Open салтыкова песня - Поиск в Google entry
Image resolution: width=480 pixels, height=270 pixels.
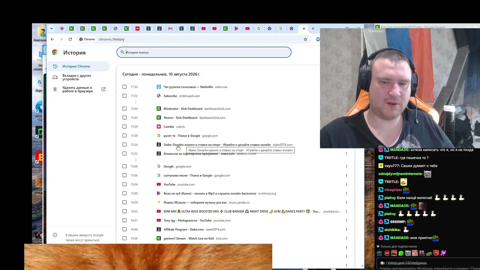(x=188, y=175)
